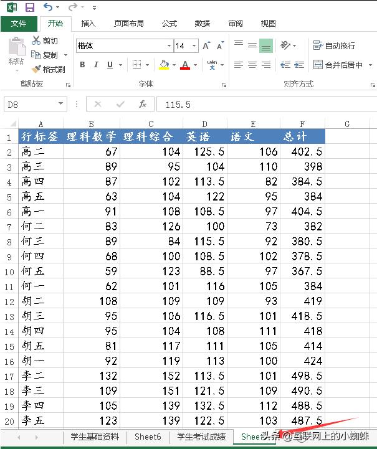Select row 8 header

[x=9, y=242]
